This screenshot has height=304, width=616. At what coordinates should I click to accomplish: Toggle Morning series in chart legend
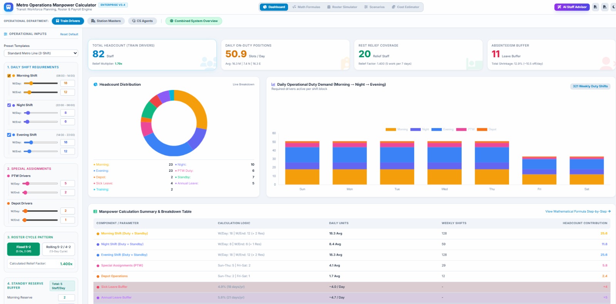(x=397, y=130)
